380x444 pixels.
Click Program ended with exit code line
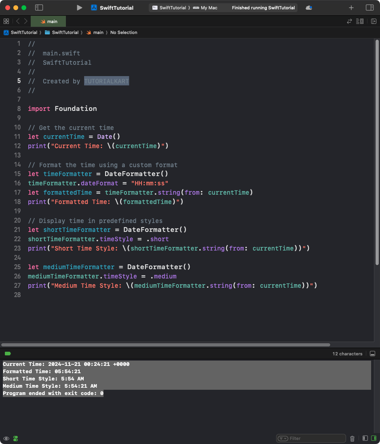[x=53, y=393]
